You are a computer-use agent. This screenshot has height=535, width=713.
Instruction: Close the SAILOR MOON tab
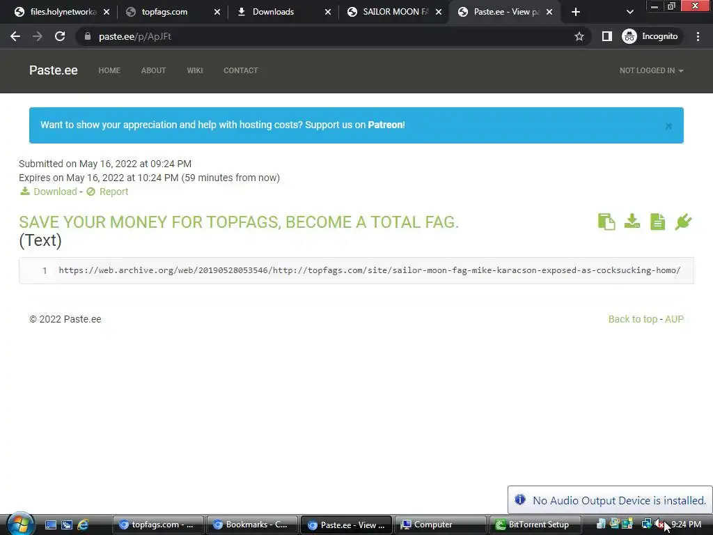tap(439, 12)
